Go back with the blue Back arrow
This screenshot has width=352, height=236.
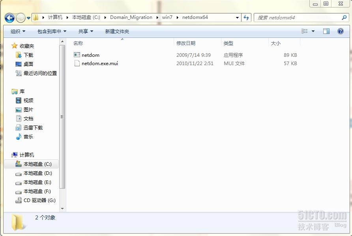pyautogui.click(x=9, y=18)
